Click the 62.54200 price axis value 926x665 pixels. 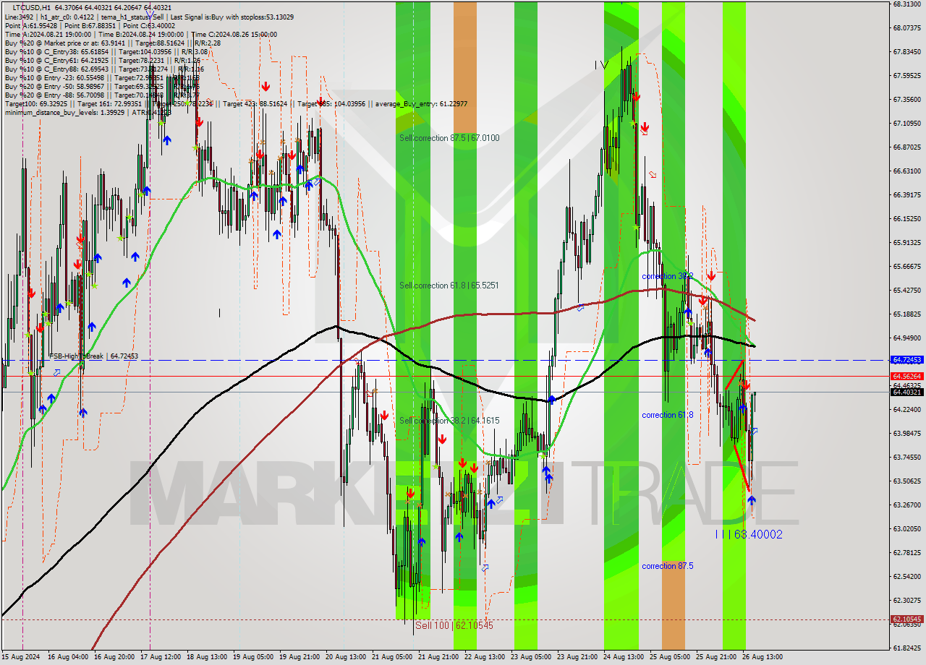pyautogui.click(x=907, y=576)
